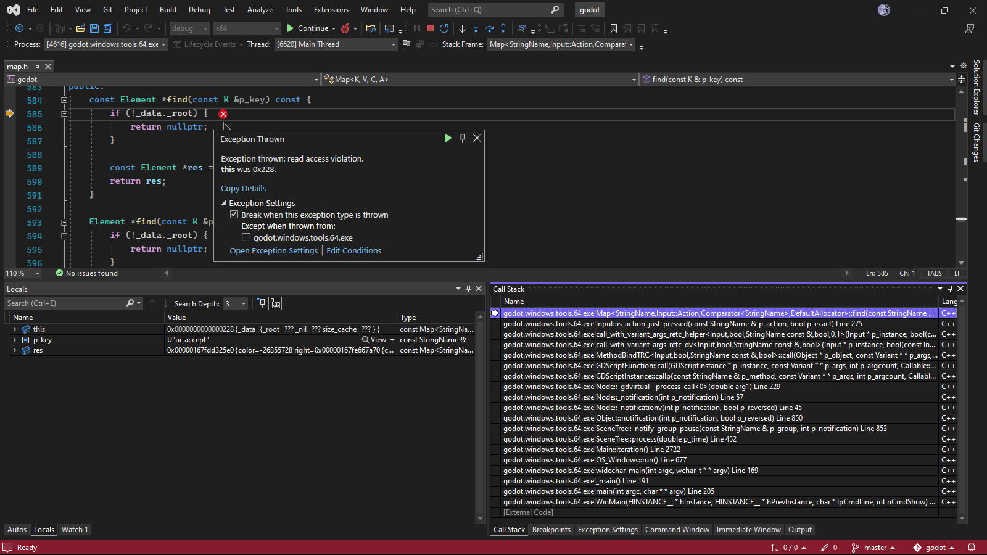Stop the debugging session
Viewport: 987px width, 555px height.
pos(429,28)
